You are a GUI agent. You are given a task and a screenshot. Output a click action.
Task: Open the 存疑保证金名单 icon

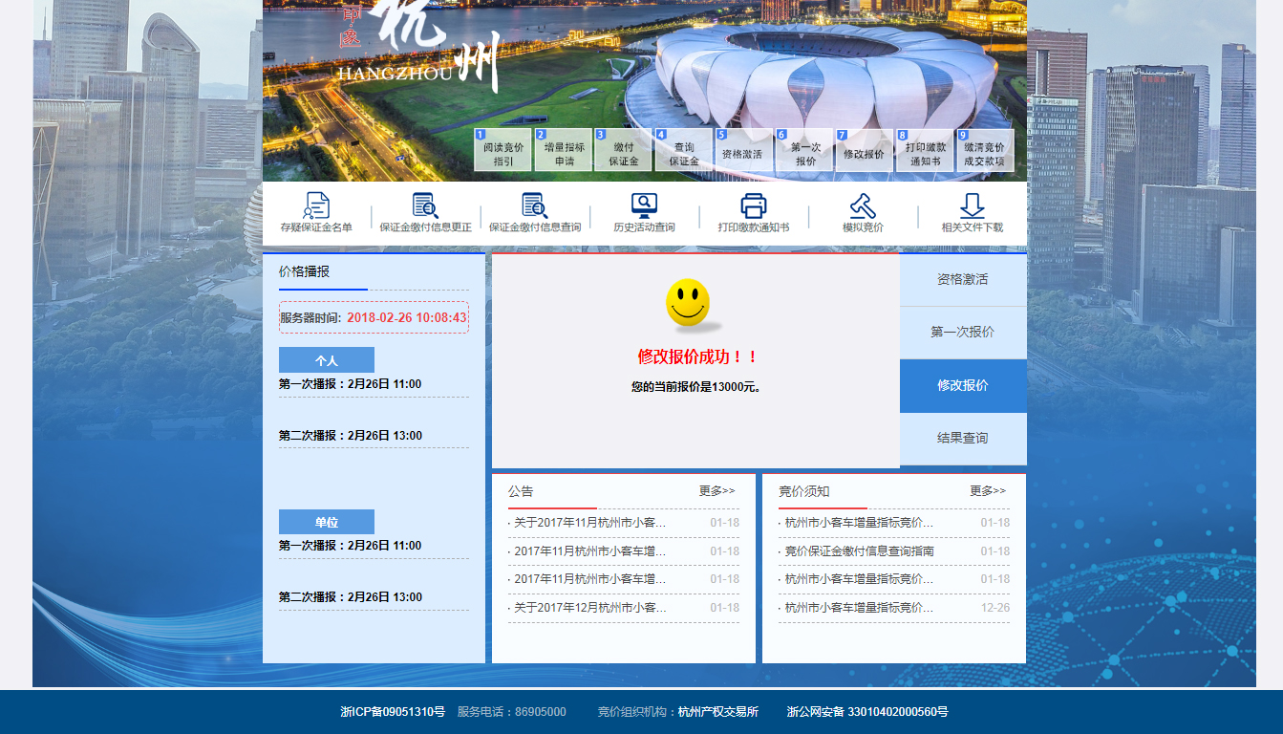tap(316, 206)
